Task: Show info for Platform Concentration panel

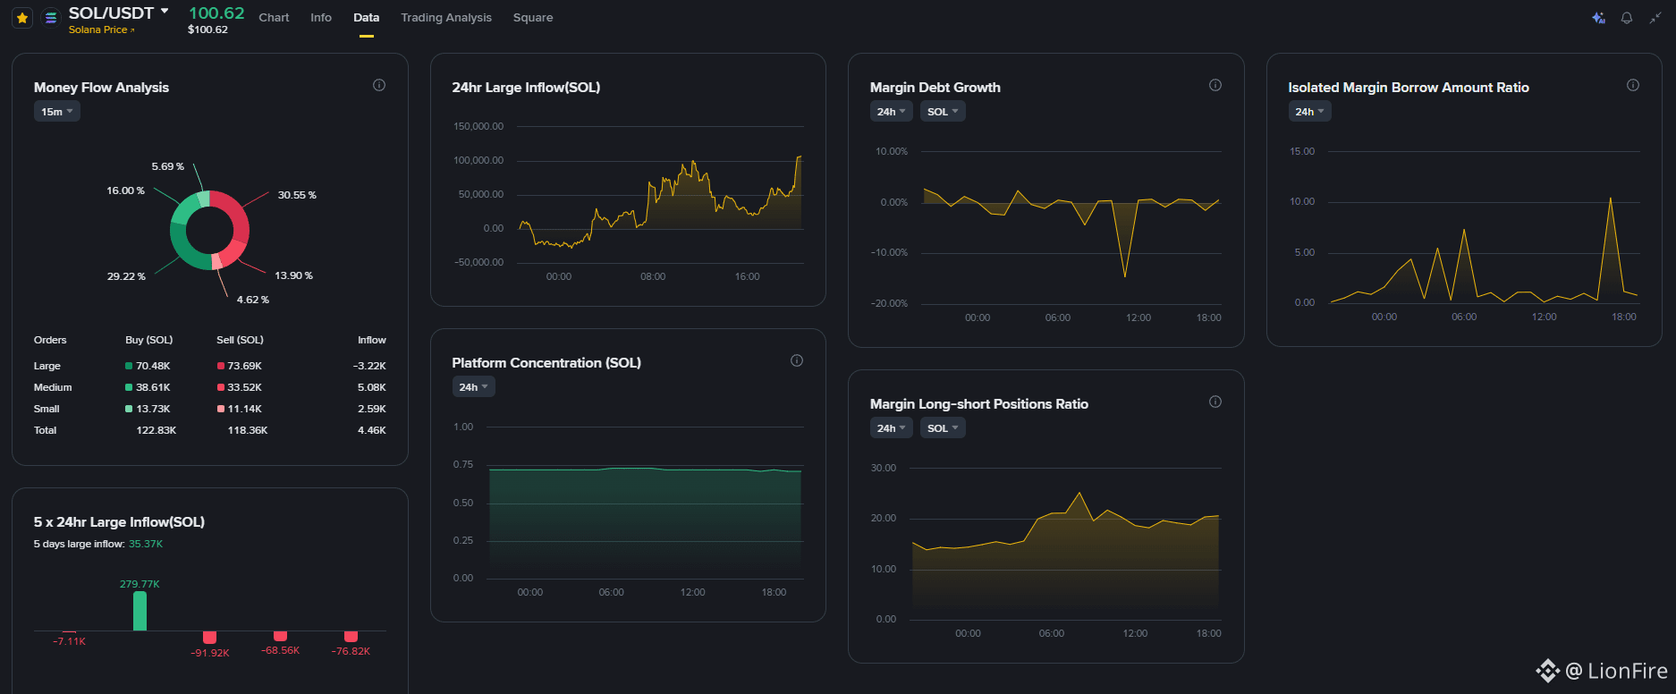Action: [797, 360]
